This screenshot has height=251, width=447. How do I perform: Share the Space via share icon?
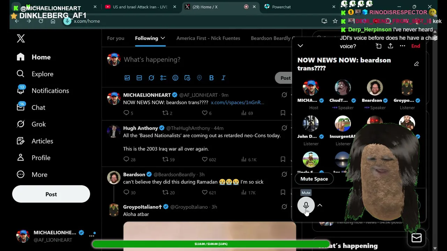390,46
